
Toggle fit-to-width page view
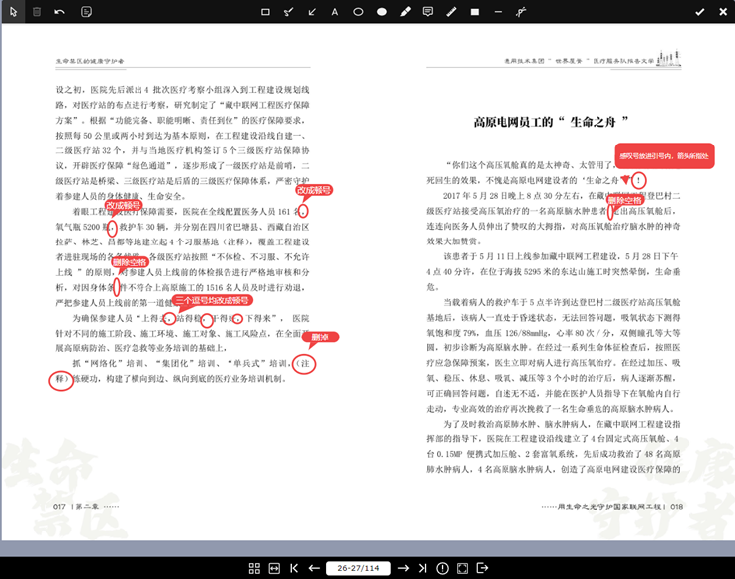(x=274, y=568)
